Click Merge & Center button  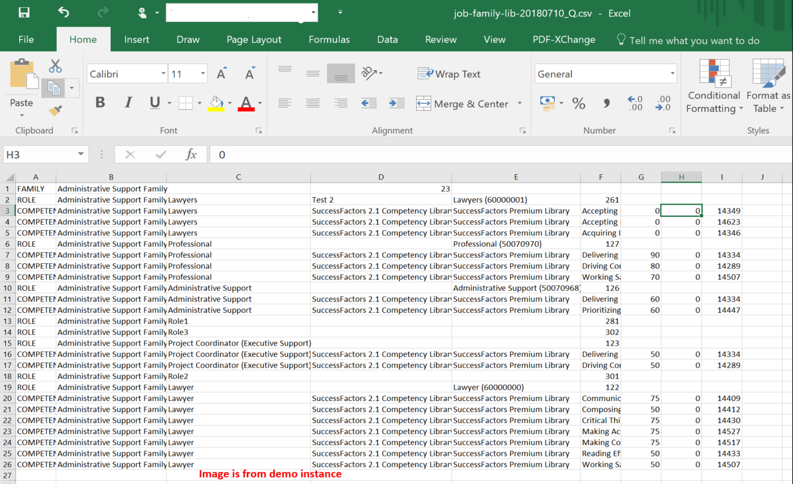pos(463,104)
